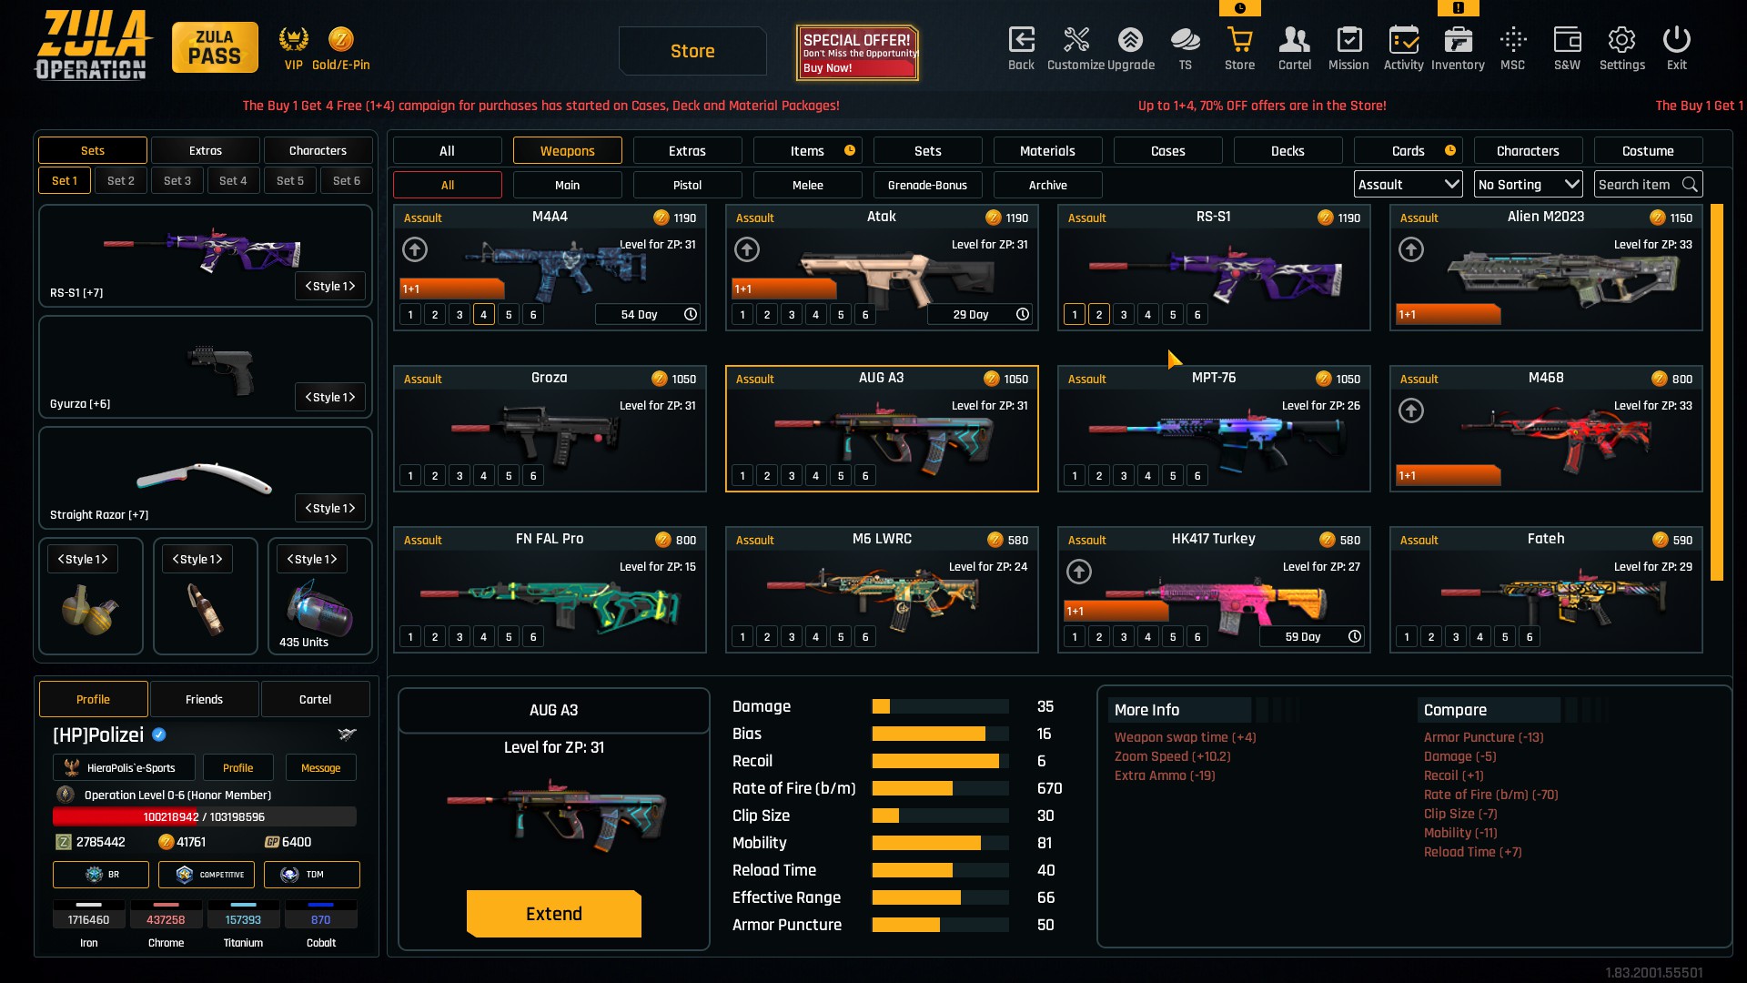Open the Store cart icon
This screenshot has width=1747, height=983.
point(1239,40)
